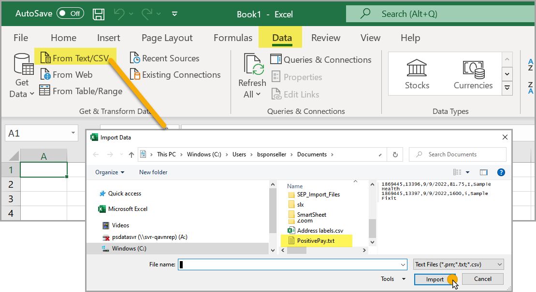Click the Select All corner triangle

[13, 156]
